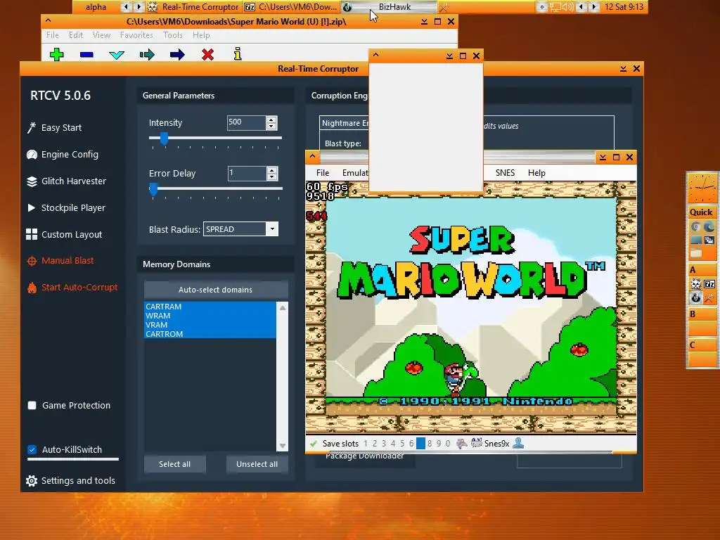Open Engine Config in RTCV sidebar
The width and height of the screenshot is (720, 540).
(x=63, y=154)
